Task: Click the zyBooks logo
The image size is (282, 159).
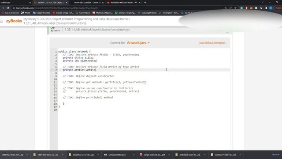Action: pos(14,21)
